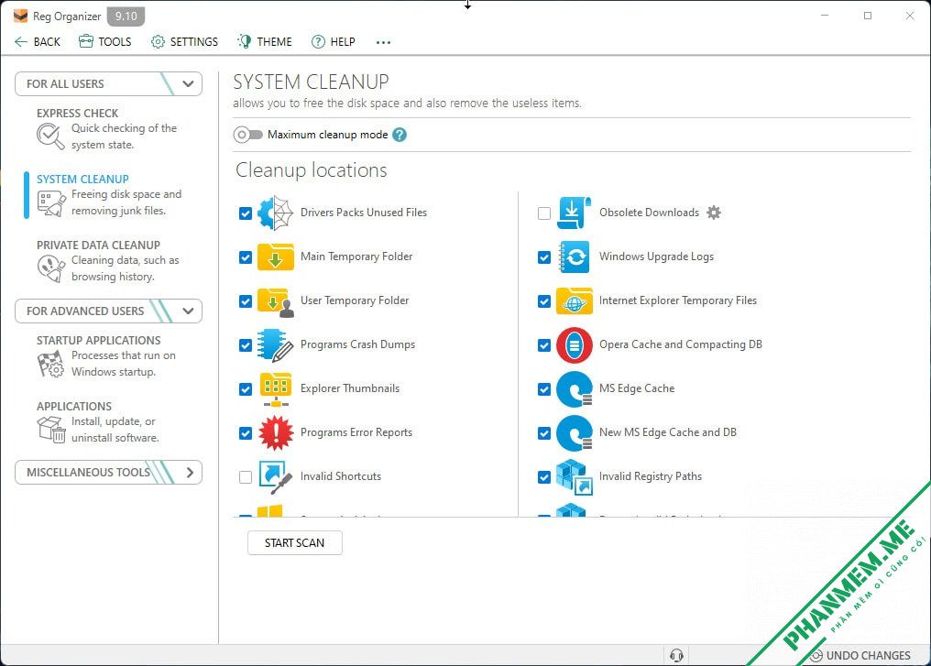
Task: Open the Theme menu
Action: [265, 41]
